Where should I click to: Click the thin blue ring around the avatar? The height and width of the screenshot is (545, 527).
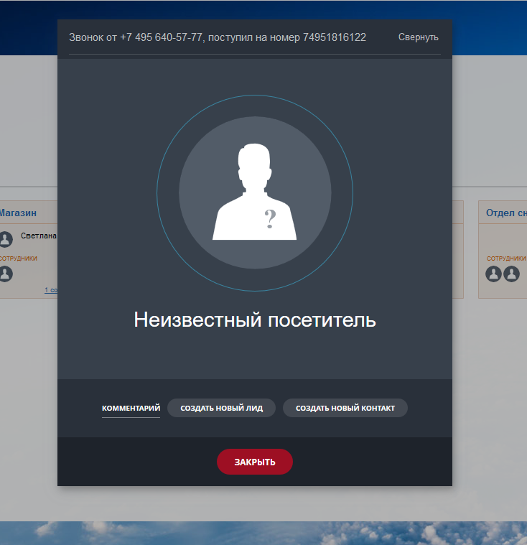tap(158, 192)
